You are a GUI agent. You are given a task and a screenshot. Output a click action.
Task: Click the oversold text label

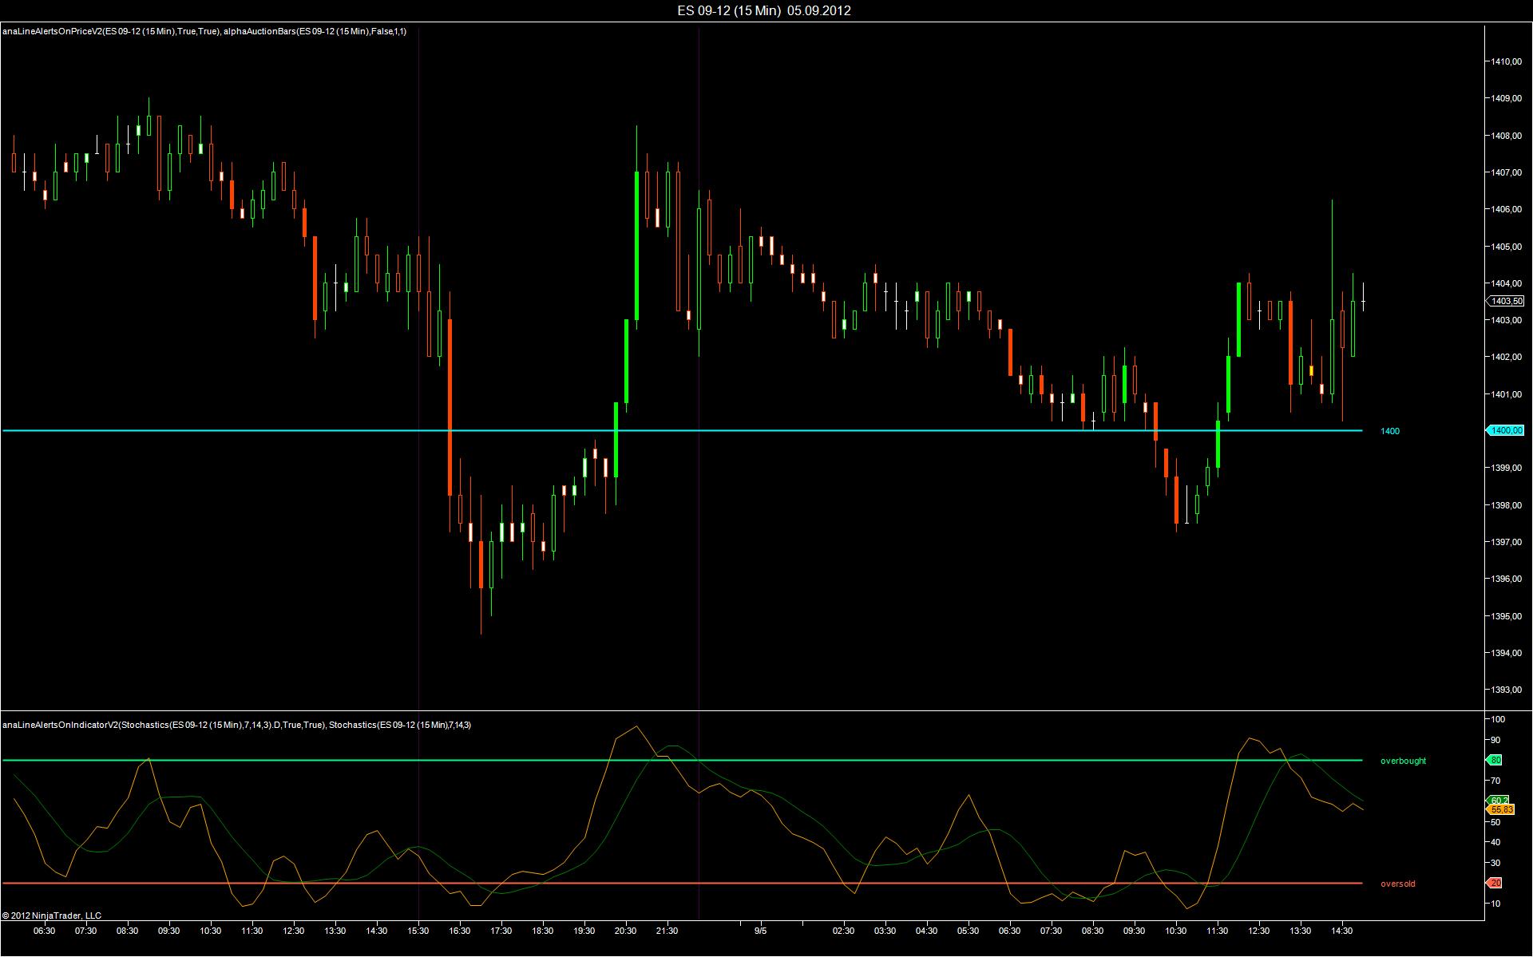pos(1397,884)
